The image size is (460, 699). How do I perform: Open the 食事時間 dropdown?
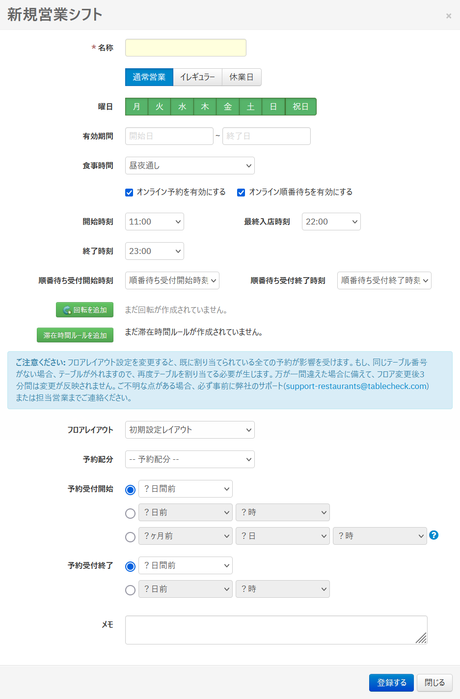click(x=189, y=166)
